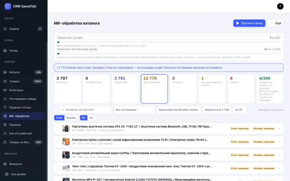290x181 pixels.
Task: Click the CRM SameTobi logo icon
Action: [x=8, y=6]
